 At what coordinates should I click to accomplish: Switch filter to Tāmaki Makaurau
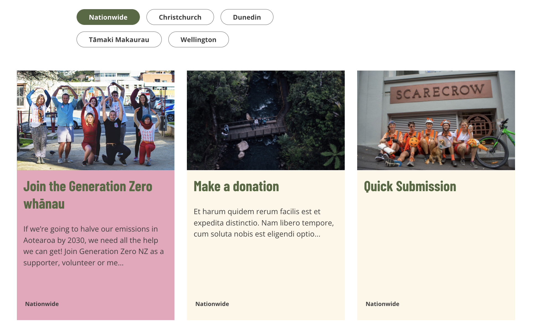coord(119,40)
